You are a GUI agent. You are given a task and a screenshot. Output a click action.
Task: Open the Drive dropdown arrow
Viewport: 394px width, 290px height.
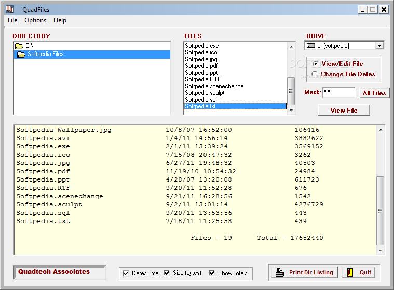point(379,46)
